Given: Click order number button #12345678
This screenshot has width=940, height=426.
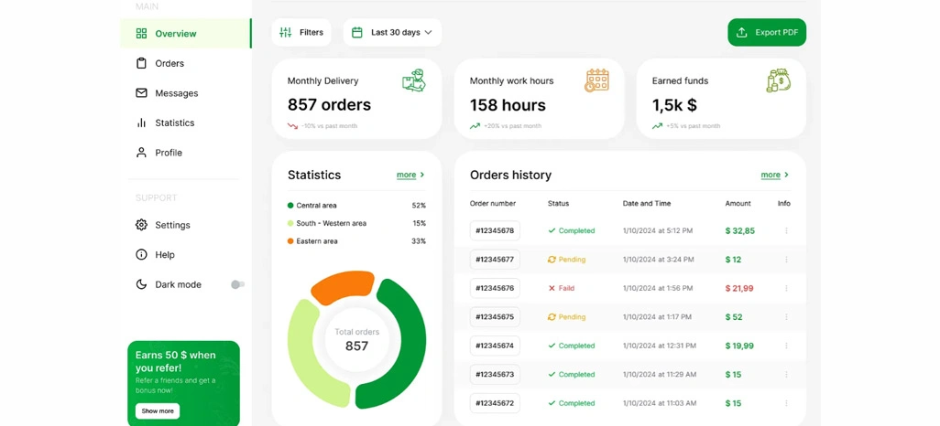Looking at the screenshot, I should (x=495, y=231).
